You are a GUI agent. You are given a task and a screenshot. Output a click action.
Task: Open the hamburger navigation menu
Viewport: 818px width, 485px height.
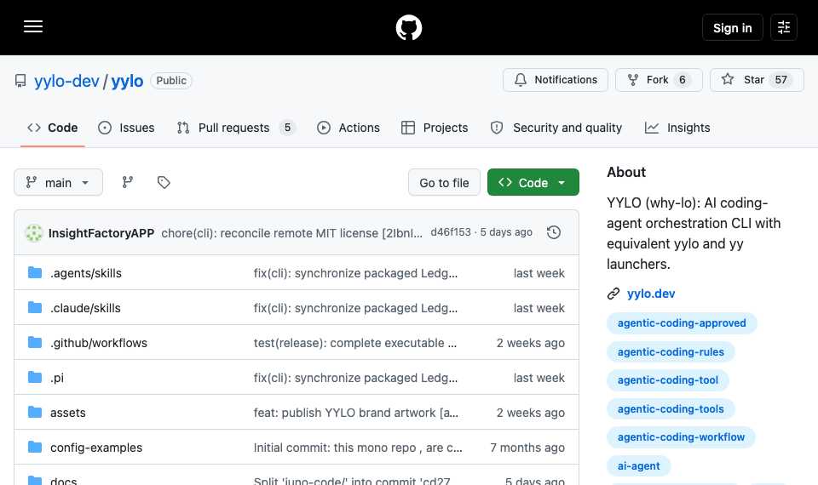coord(33,26)
